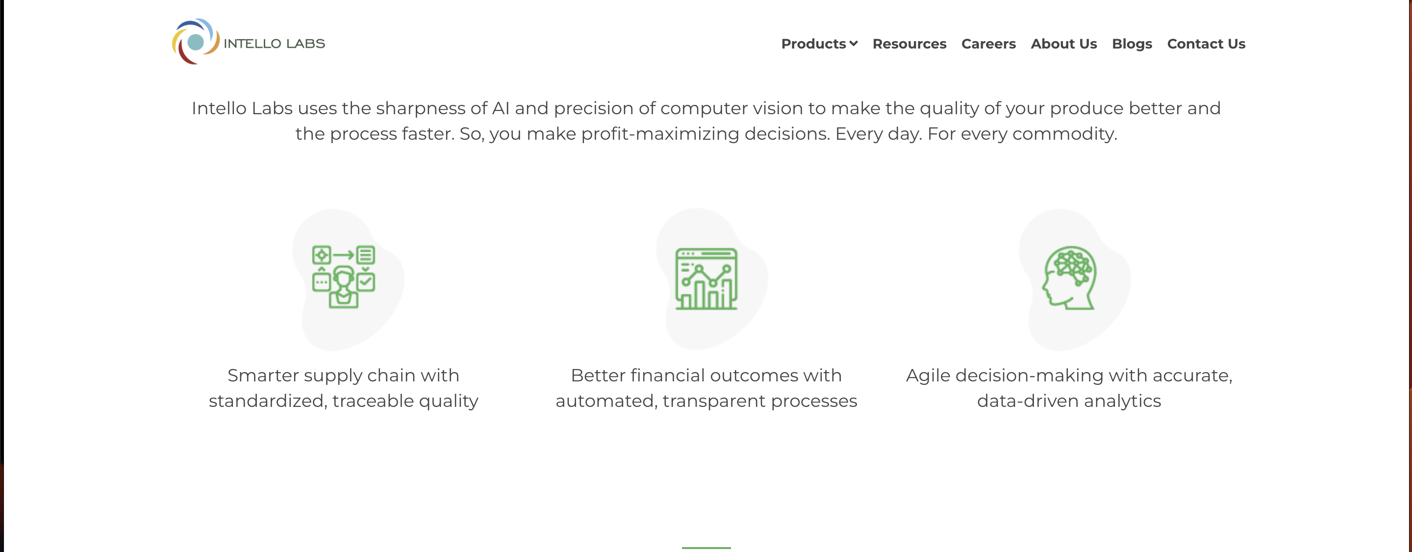
Task: Navigate to About Us
Action: [1063, 44]
